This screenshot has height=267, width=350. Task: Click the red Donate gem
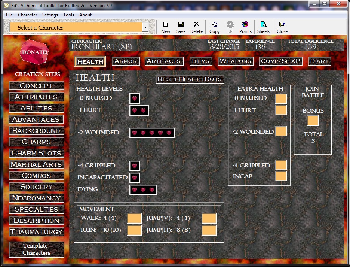point(34,52)
